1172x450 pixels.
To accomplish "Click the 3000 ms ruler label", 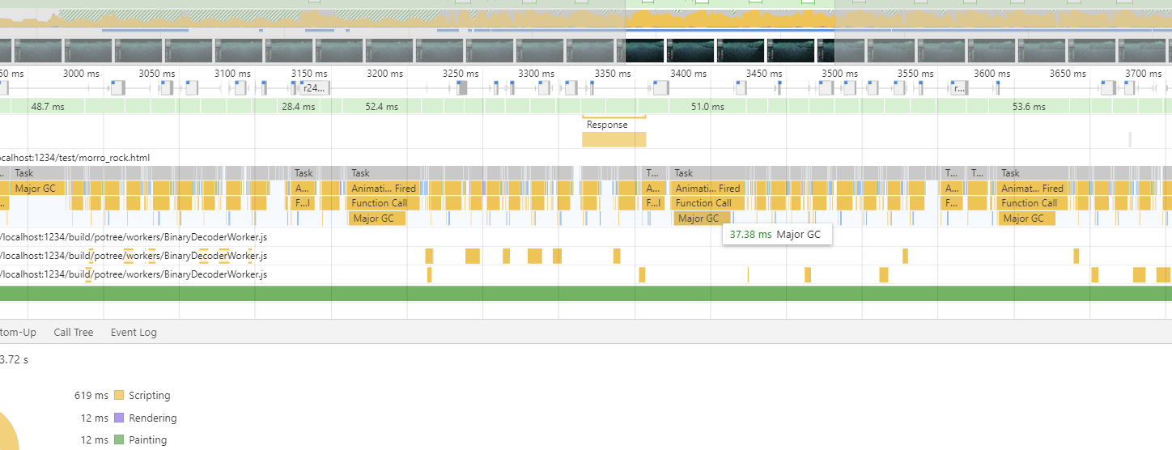I will tap(81, 74).
